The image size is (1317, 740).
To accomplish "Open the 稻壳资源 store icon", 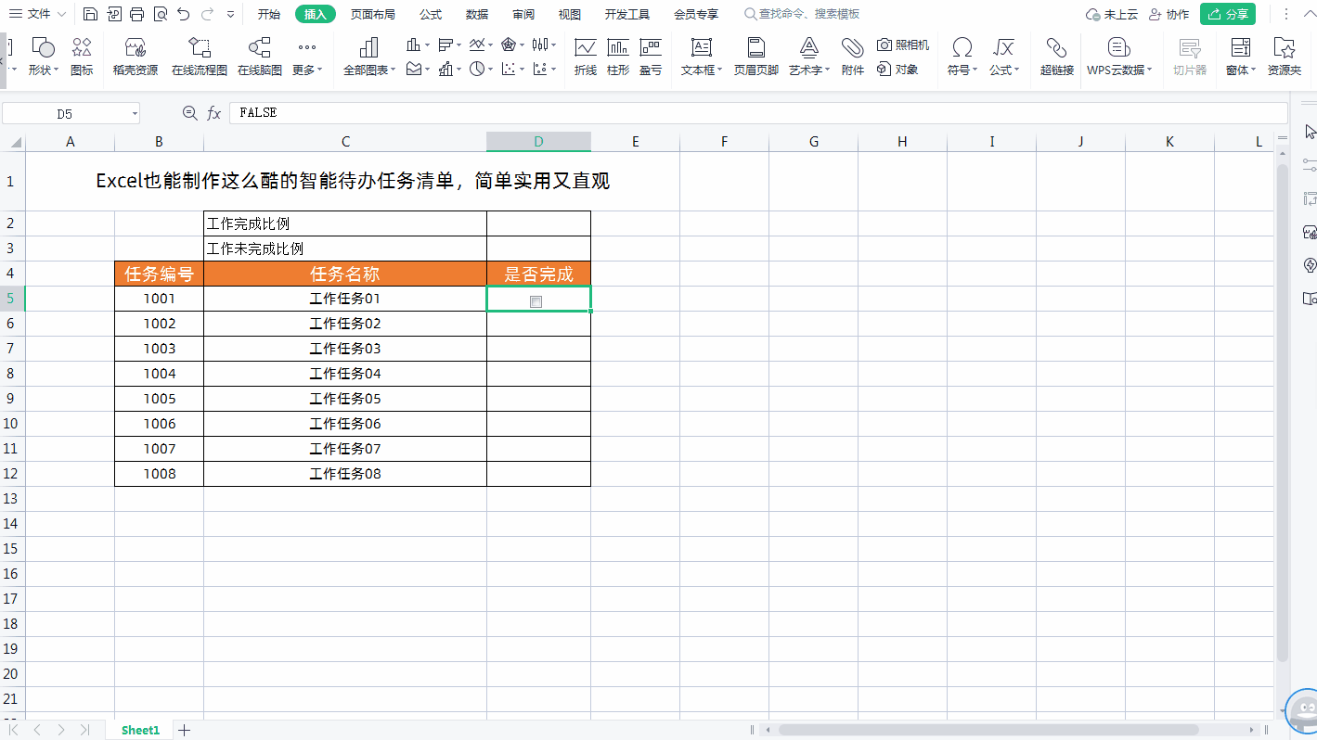I will click(136, 56).
